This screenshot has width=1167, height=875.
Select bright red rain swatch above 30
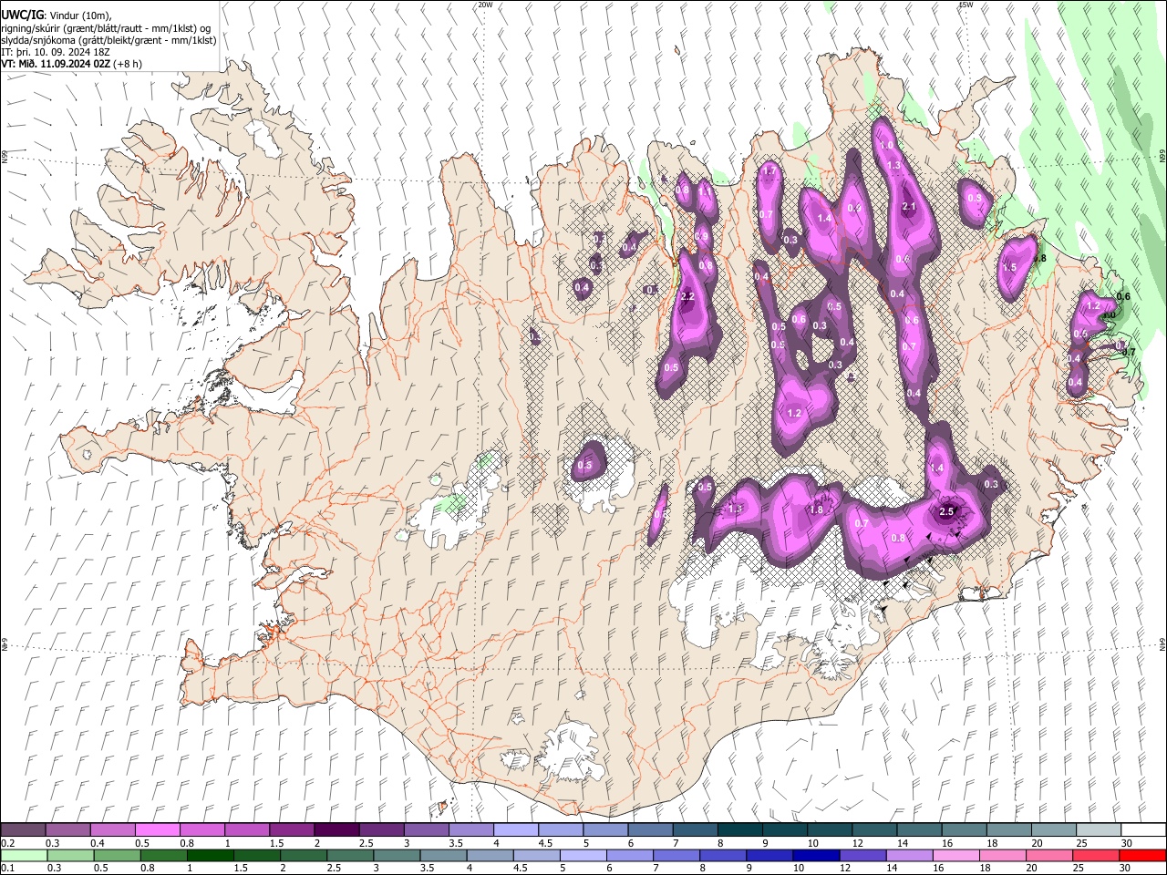point(1142,855)
